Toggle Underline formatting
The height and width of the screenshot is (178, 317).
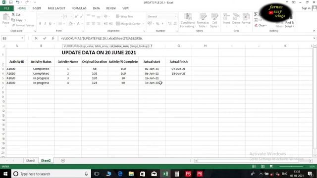click(x=50, y=24)
